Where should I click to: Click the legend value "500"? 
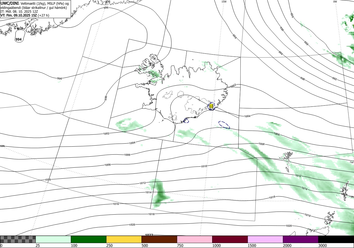coord(145,246)
